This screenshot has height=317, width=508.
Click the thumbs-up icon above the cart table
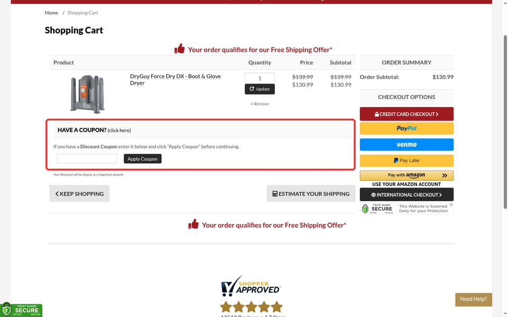179,49
